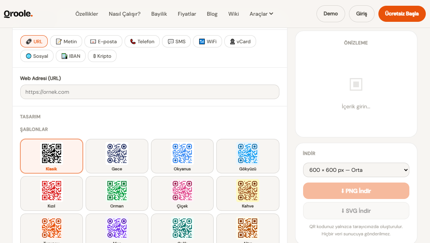Pick the orange QR template in bottom row
The width and height of the screenshot is (430, 243).
click(52, 228)
